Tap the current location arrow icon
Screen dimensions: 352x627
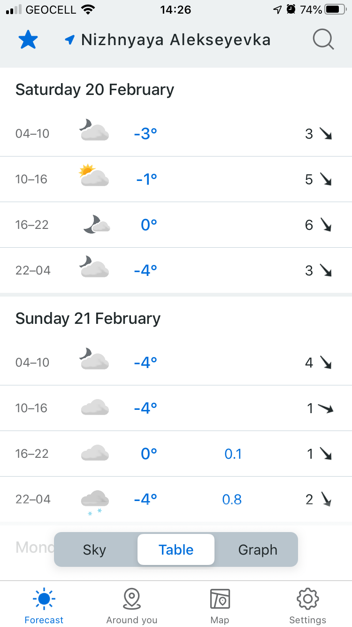(70, 40)
